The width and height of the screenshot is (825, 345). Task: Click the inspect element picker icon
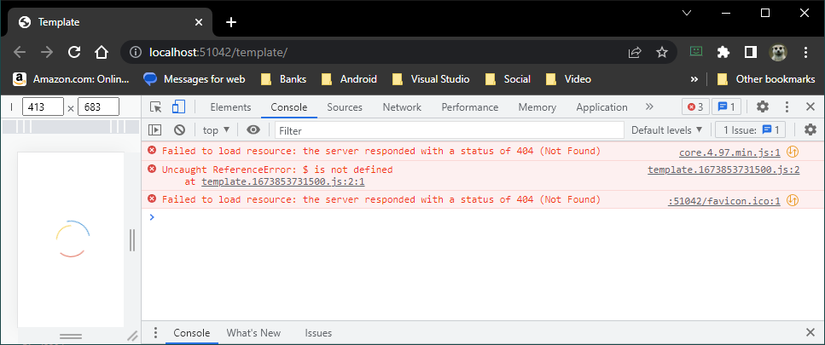click(156, 107)
